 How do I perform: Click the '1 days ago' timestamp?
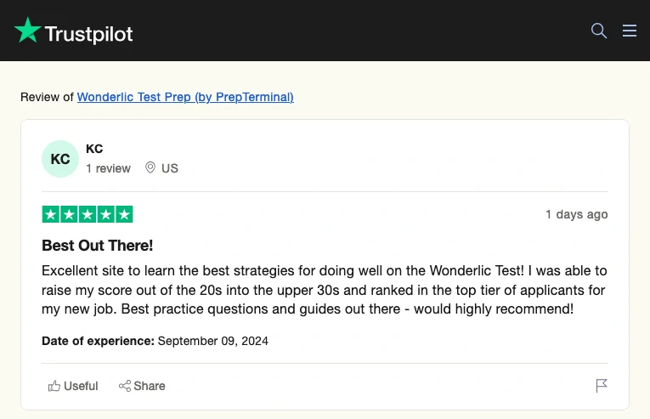tap(577, 214)
